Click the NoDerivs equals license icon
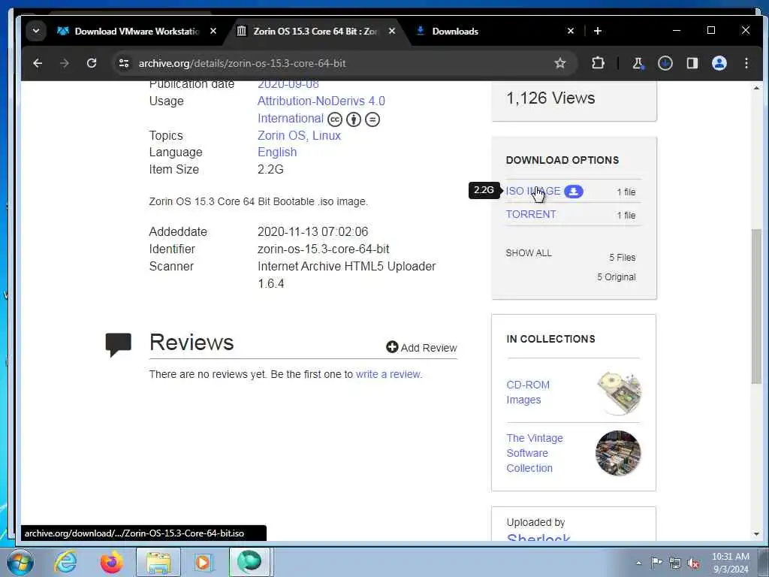769x577 pixels. click(372, 119)
